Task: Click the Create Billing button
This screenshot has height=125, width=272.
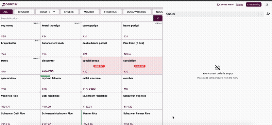Action: click(x=254, y=5)
